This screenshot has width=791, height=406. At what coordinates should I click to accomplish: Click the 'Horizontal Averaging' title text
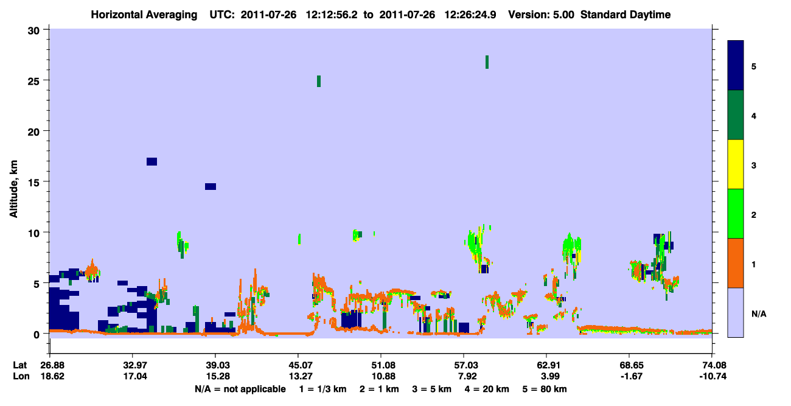145,15
